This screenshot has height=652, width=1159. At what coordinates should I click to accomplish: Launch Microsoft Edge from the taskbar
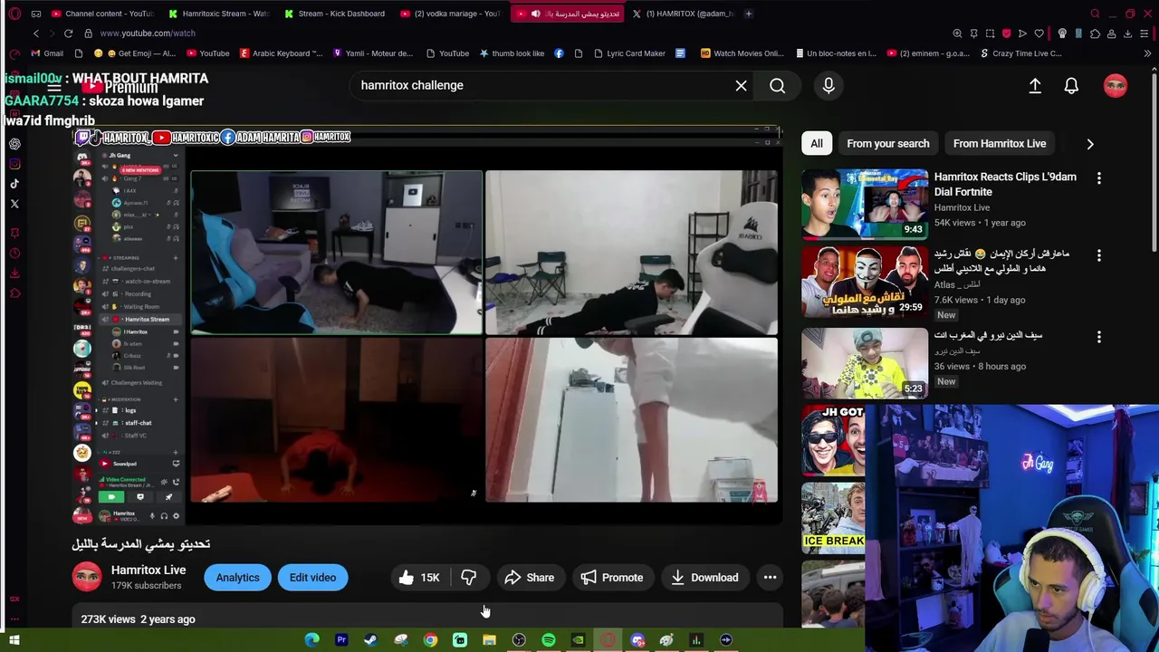tap(311, 640)
